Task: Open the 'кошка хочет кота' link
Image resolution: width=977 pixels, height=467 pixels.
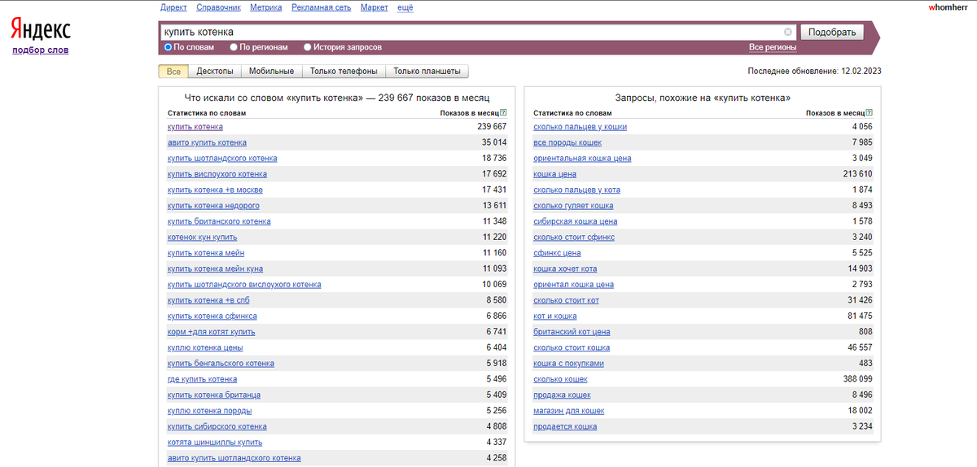Action: [x=565, y=268]
